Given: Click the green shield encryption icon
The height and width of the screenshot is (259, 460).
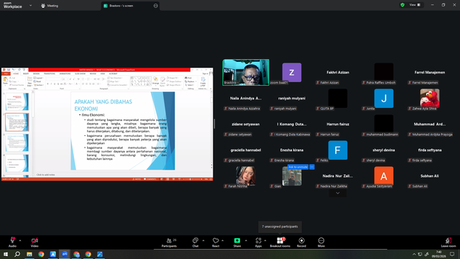Looking at the screenshot, I should [402, 5].
